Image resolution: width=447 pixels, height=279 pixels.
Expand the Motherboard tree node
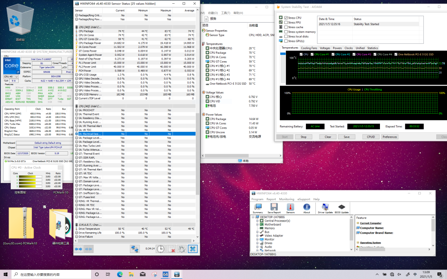tap(257, 224)
